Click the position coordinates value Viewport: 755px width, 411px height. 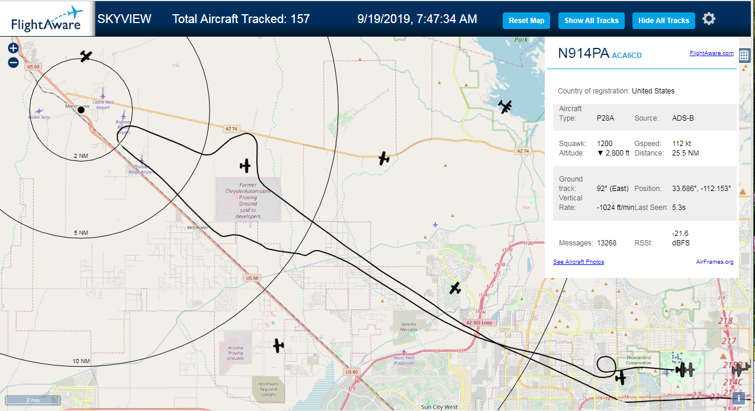pos(702,189)
